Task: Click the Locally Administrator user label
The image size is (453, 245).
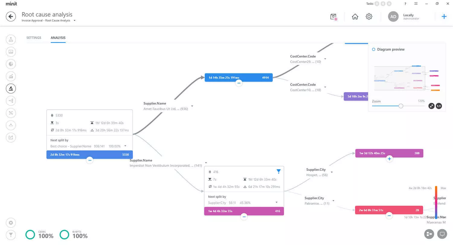Action: point(411,17)
